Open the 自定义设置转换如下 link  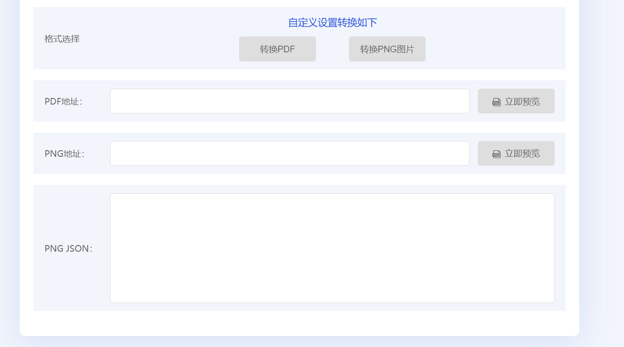pyautogui.click(x=333, y=22)
